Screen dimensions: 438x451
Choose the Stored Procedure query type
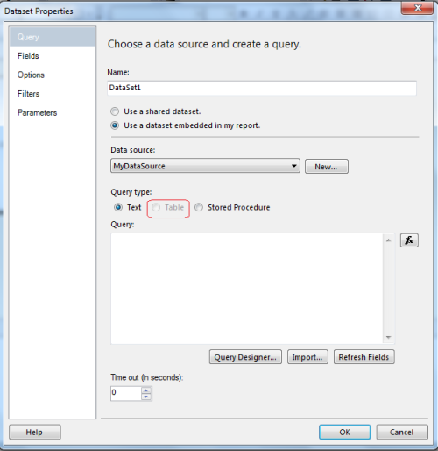[x=232, y=207]
